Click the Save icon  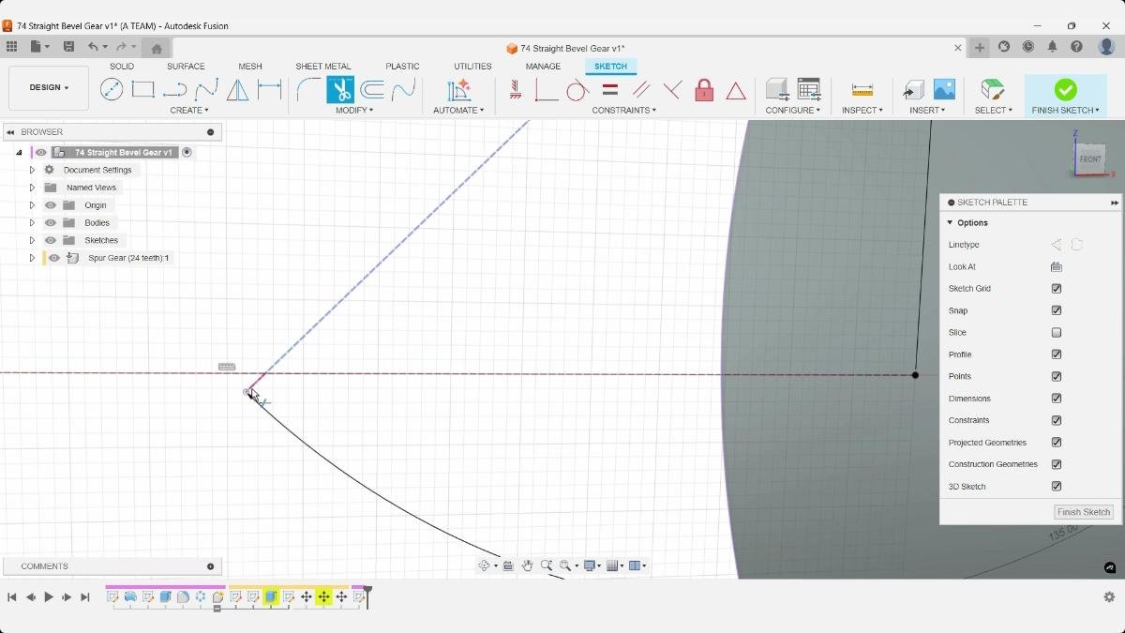point(68,47)
